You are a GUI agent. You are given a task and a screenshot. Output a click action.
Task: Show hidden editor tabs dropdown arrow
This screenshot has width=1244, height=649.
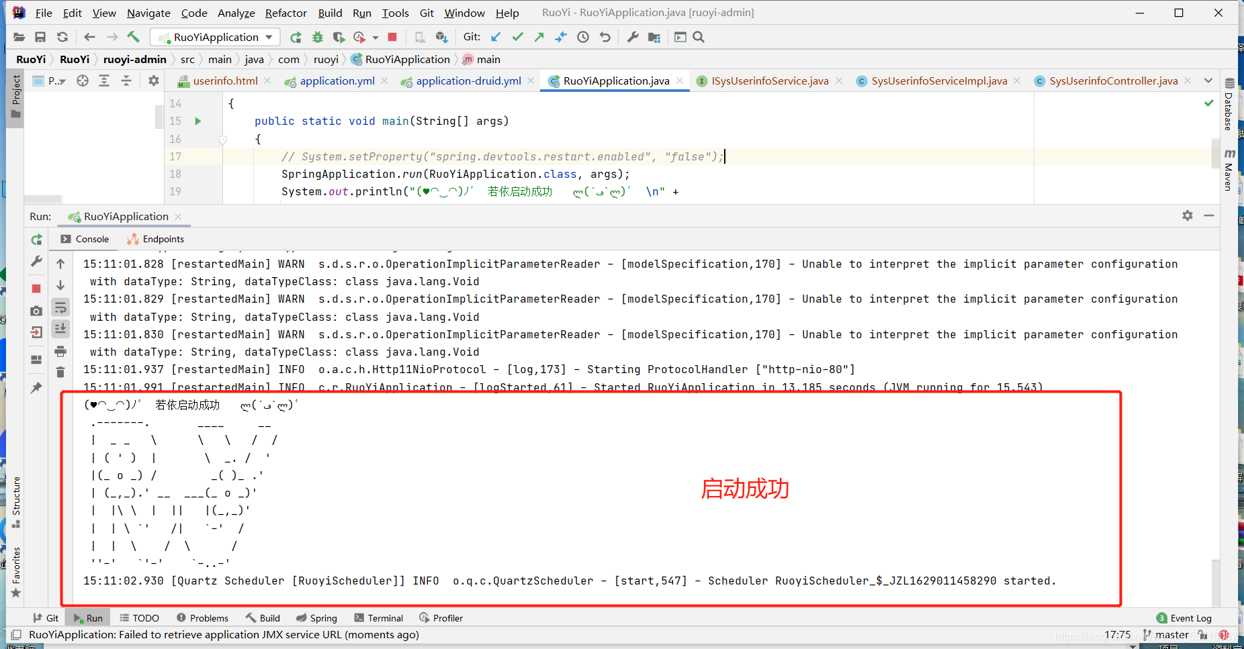pyautogui.click(x=1208, y=81)
